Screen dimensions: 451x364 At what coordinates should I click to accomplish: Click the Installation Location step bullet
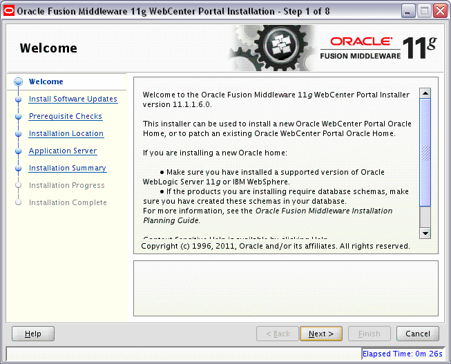(x=19, y=134)
